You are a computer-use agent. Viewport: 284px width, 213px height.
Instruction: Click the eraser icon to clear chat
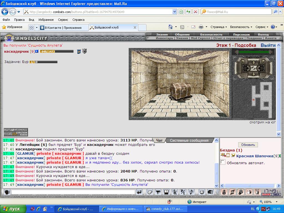pos(149,192)
